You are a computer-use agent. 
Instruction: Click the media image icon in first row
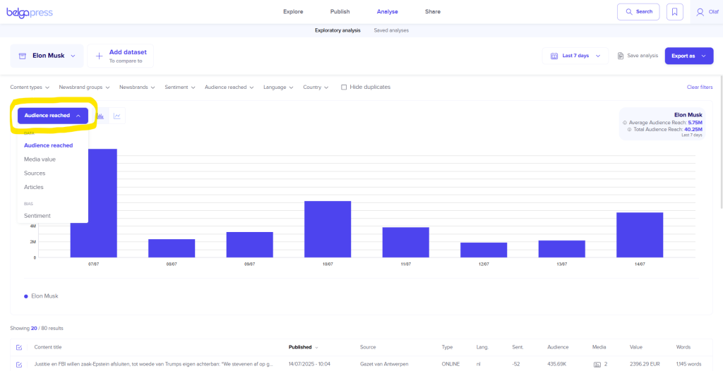(x=597, y=364)
